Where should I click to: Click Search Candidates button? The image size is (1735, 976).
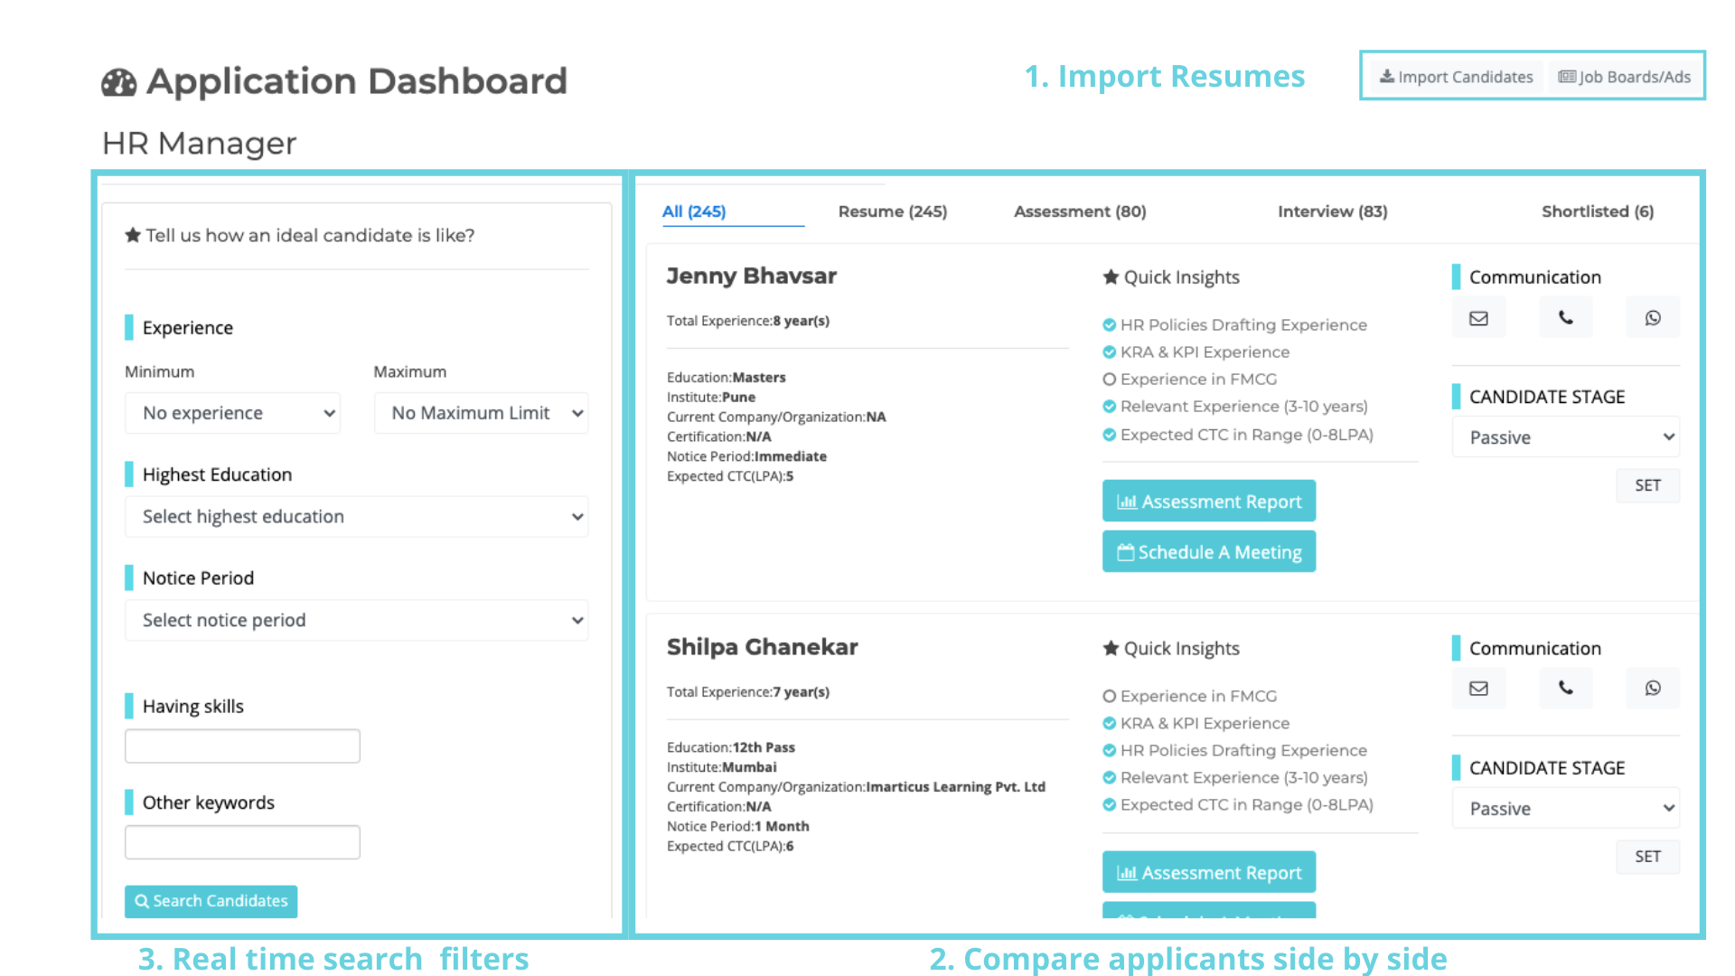click(211, 901)
